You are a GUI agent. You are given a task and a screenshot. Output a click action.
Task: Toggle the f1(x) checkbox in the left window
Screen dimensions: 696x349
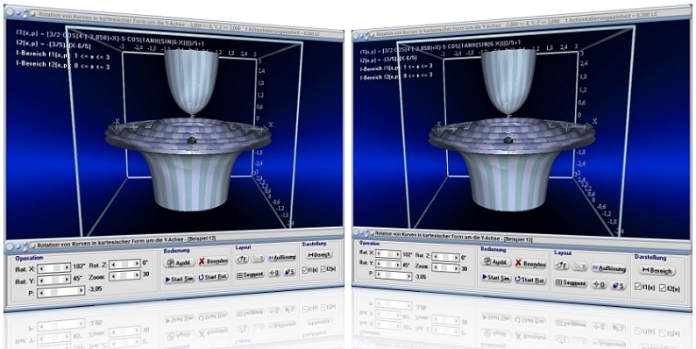coord(304,269)
